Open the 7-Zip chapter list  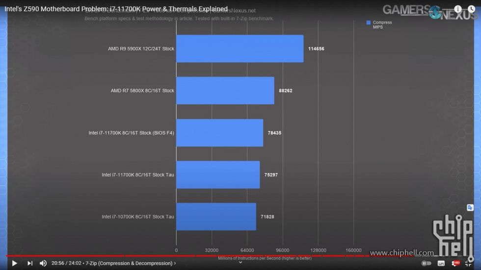pyautogui.click(x=131, y=263)
